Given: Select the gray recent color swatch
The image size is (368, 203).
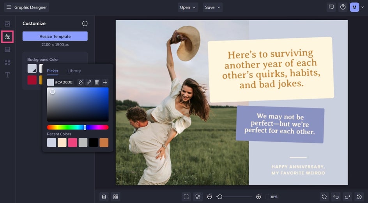Looking at the screenshot, I should pyautogui.click(x=83, y=143).
